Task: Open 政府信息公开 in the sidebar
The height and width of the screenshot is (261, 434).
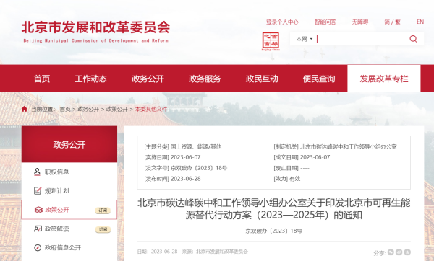Action: [x=63, y=248]
